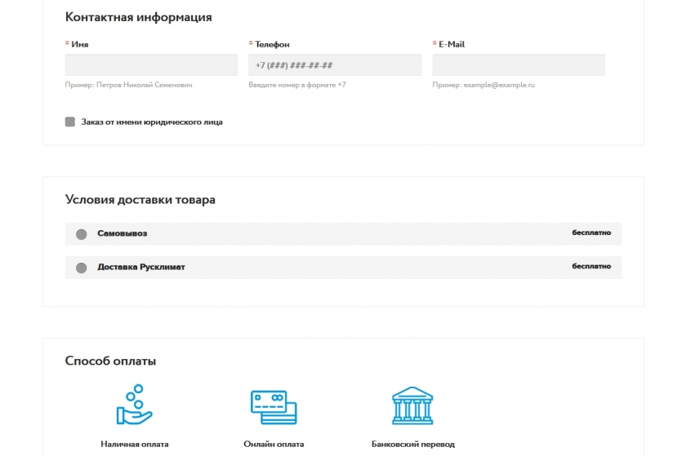The width and height of the screenshot is (686, 456).
Task: Click 'бесплатно' price in Самовывоз row
Action: point(591,232)
